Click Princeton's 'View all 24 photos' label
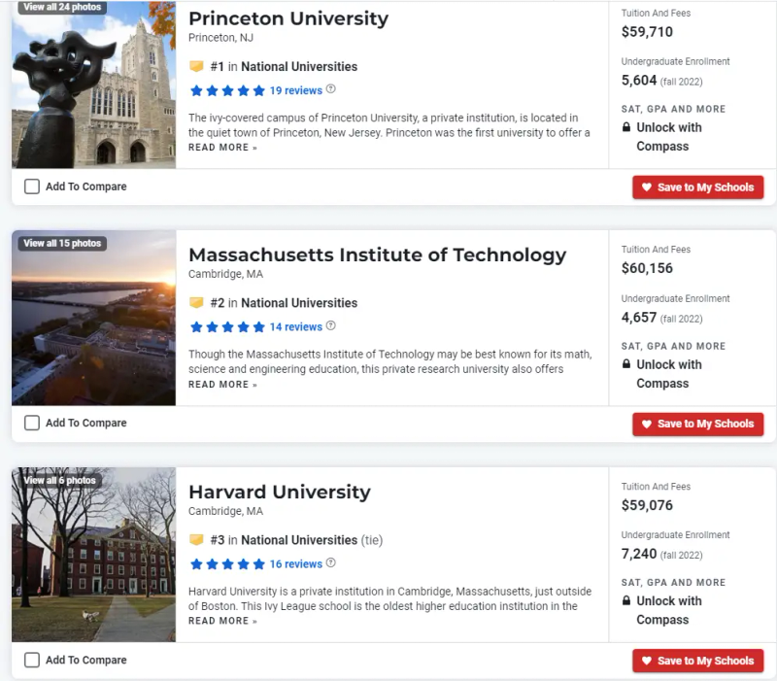The height and width of the screenshot is (681, 777). (x=62, y=7)
